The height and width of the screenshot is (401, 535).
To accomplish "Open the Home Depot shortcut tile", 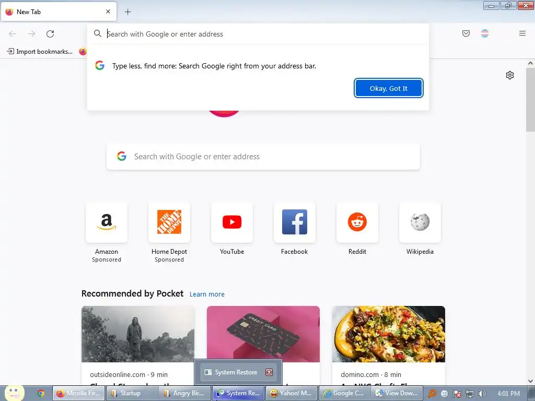I will (169, 222).
